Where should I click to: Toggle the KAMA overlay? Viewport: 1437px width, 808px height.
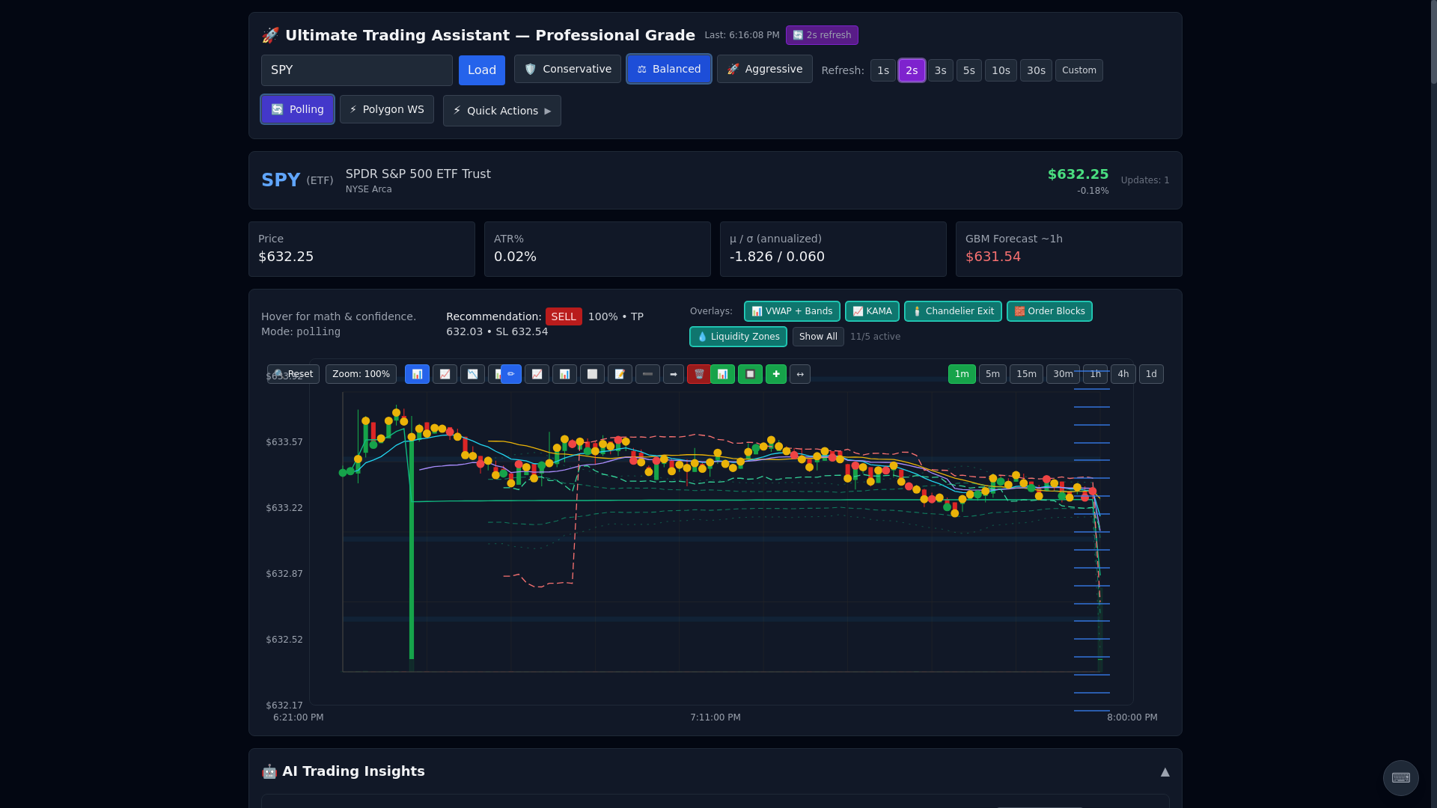point(872,311)
